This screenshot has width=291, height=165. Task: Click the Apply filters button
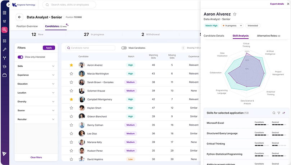[x=49, y=48]
